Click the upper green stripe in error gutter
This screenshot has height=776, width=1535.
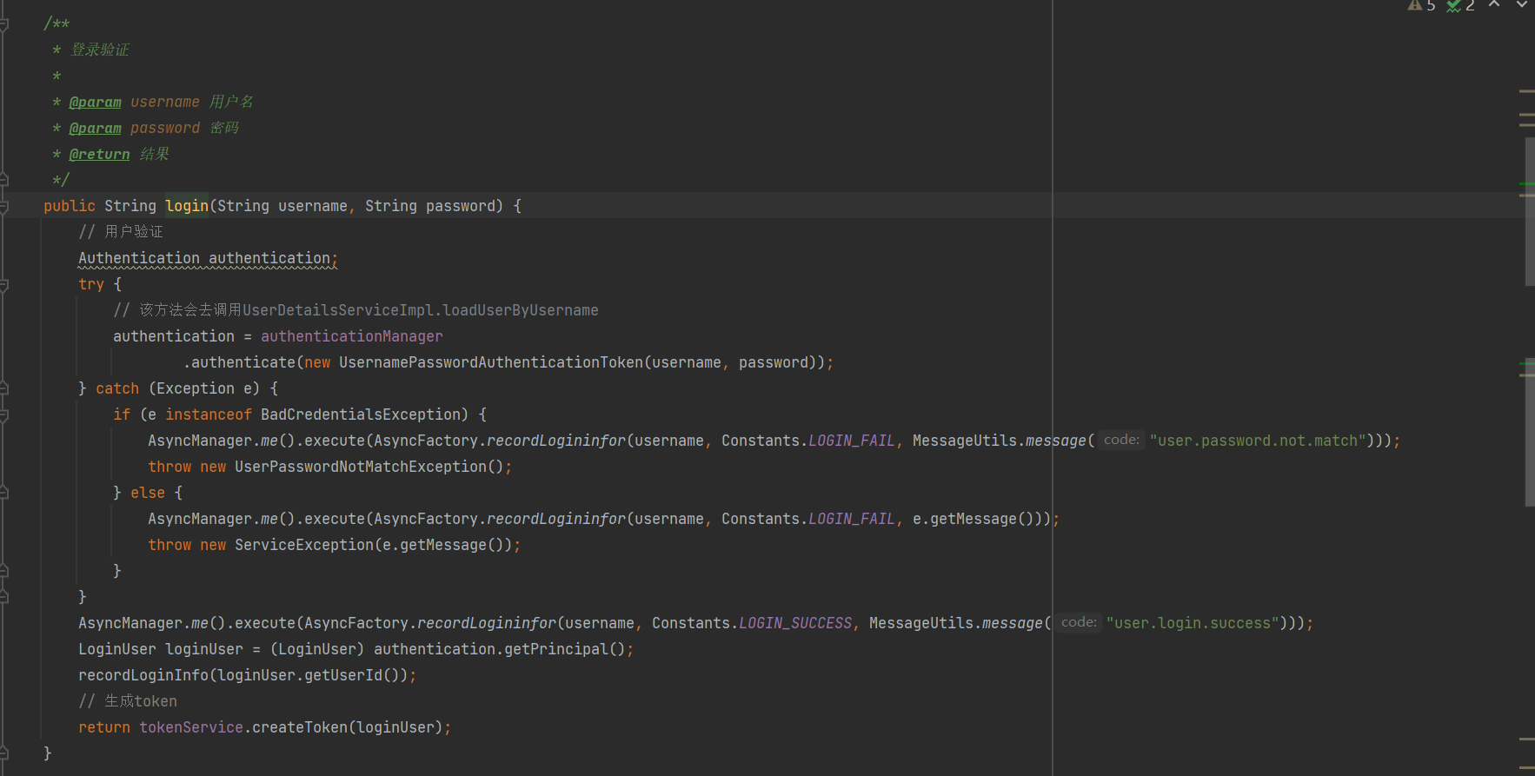[1526, 183]
